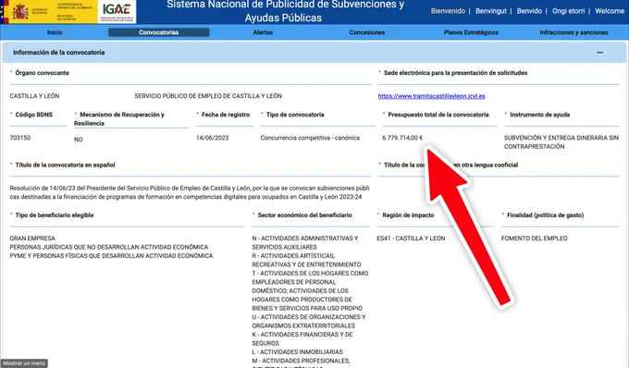The width and height of the screenshot is (629, 368).
Task: Select PYME Y PERSONAS FÍSICAS row
Action: coord(112,256)
